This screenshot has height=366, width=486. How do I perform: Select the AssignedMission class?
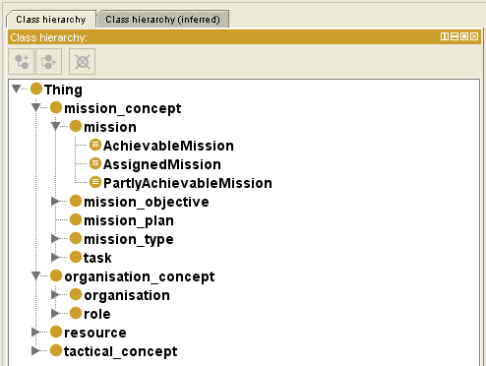click(x=162, y=164)
